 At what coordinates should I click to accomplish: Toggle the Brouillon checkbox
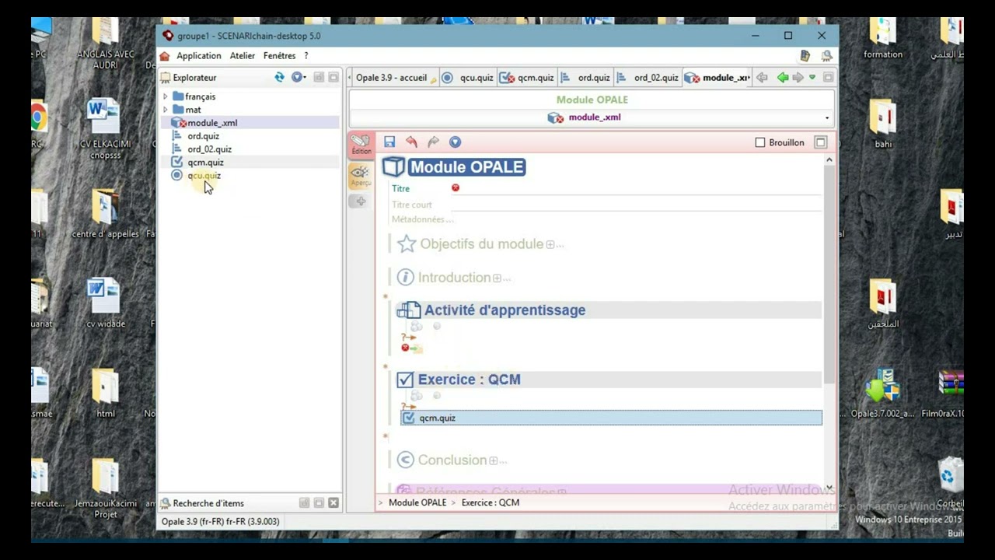(x=760, y=142)
